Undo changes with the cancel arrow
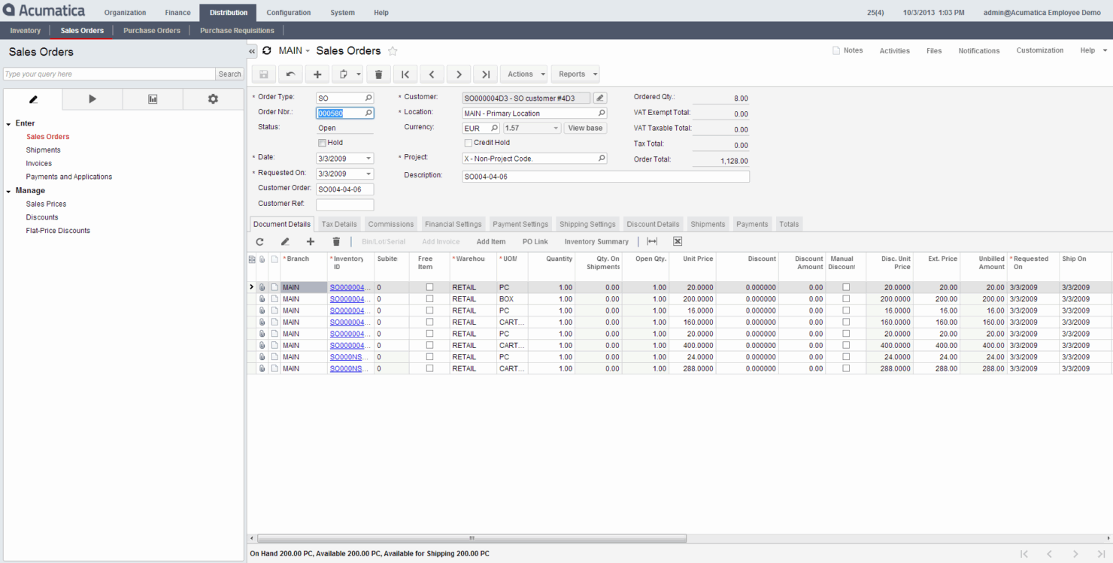The width and height of the screenshot is (1113, 563). tap(290, 74)
